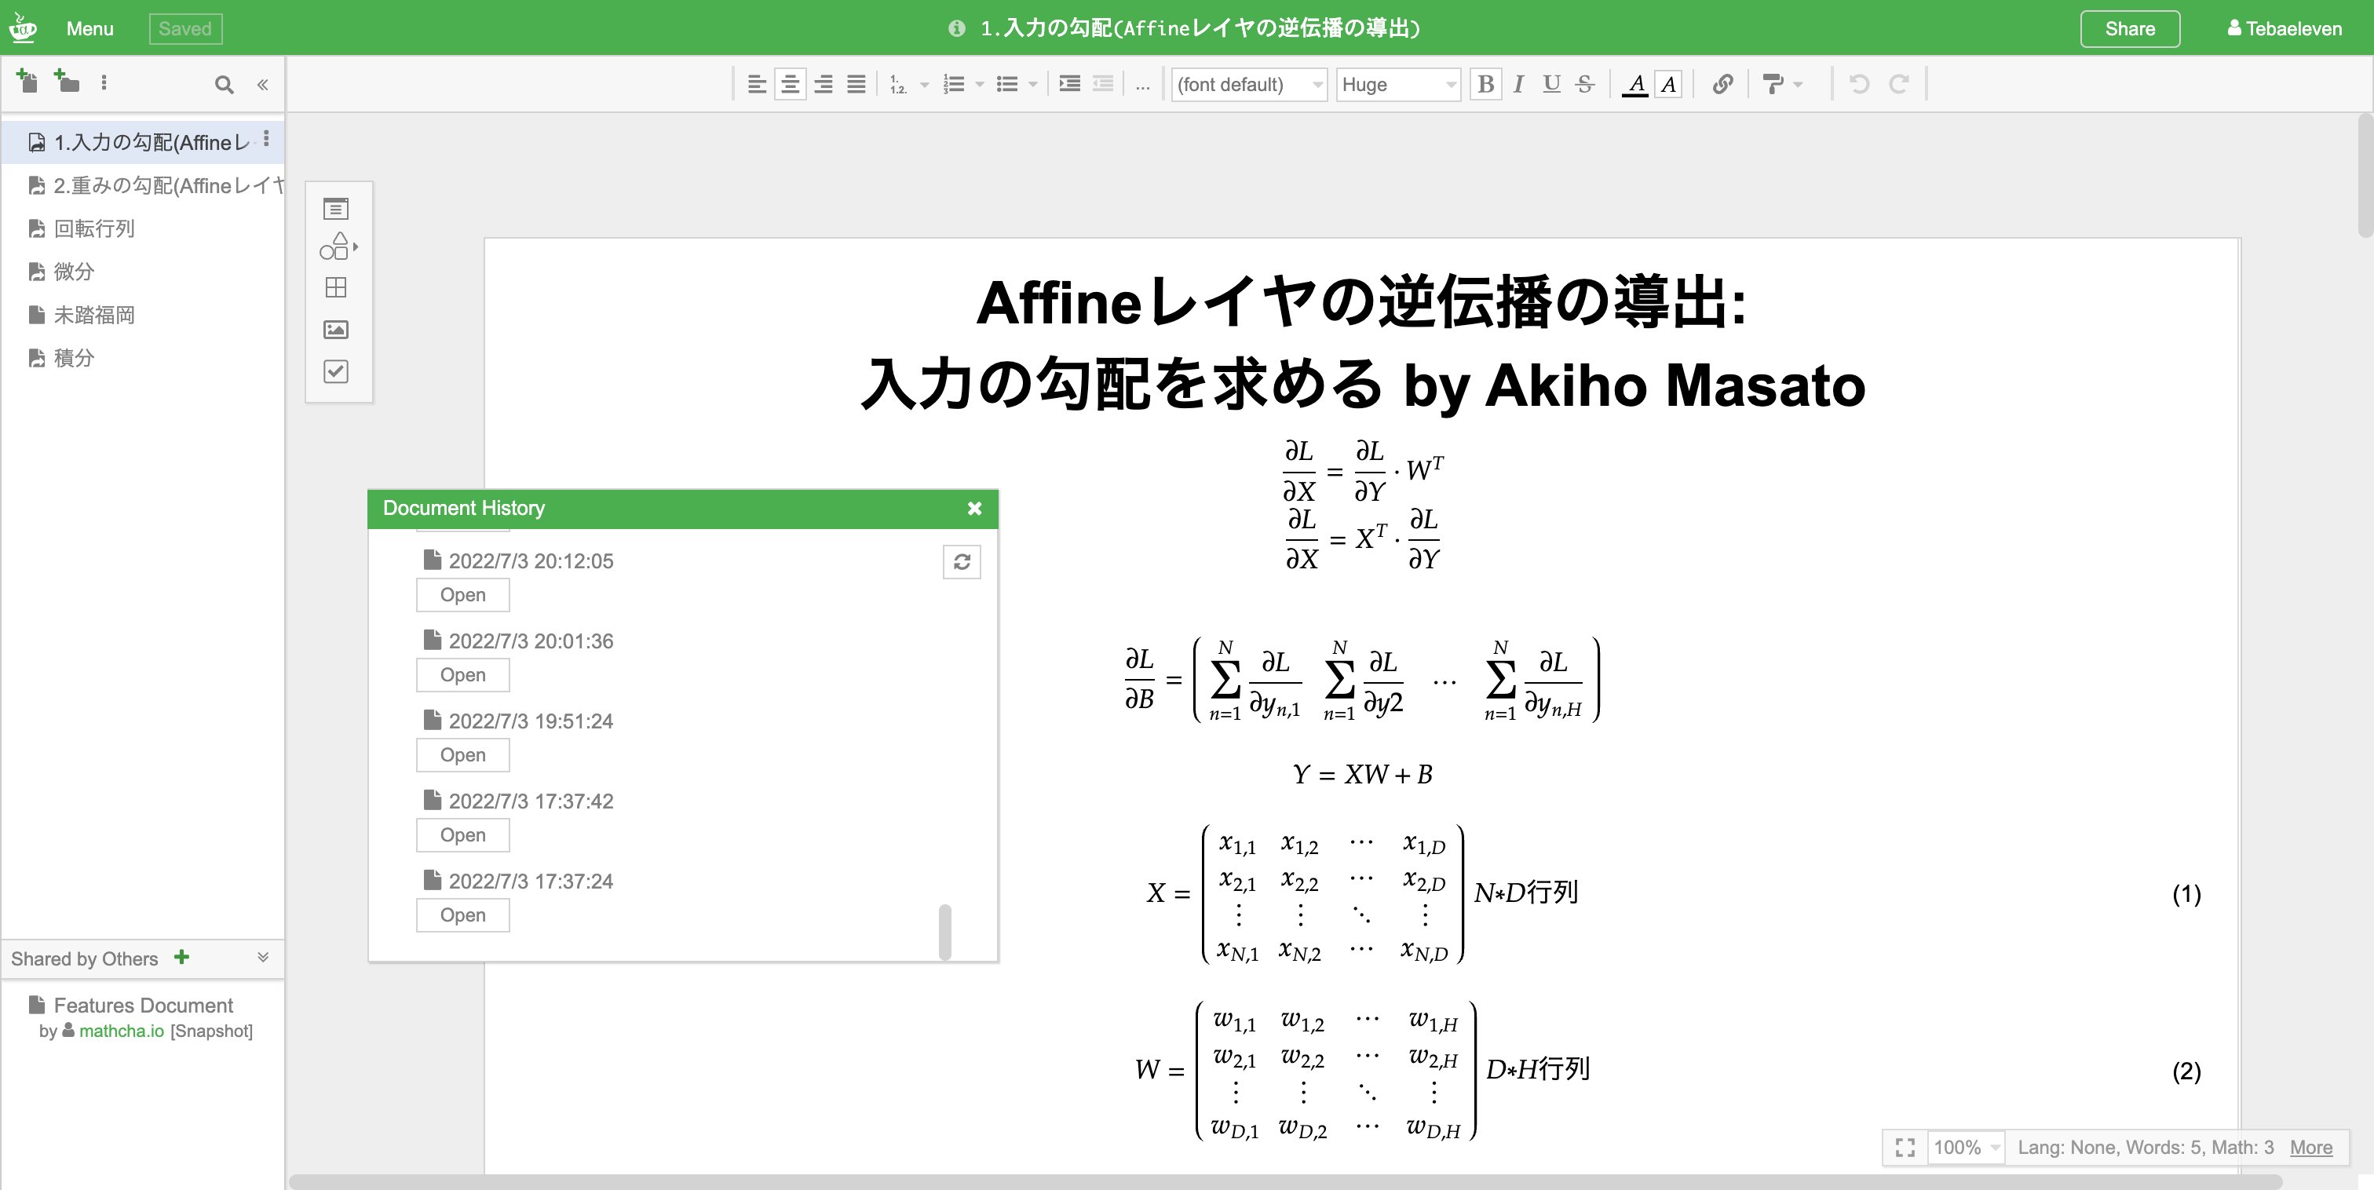Click the Share button
Image resolution: width=2374 pixels, height=1190 pixels.
pyautogui.click(x=2129, y=28)
